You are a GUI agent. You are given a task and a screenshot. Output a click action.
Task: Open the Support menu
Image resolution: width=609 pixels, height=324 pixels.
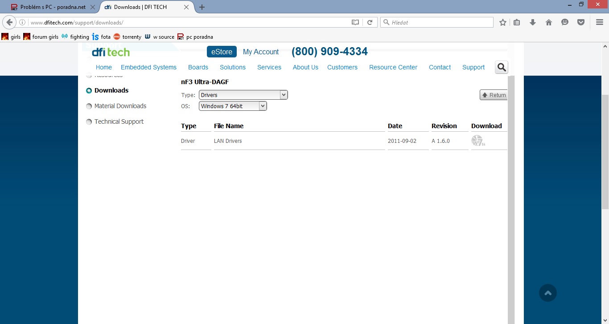coord(473,67)
